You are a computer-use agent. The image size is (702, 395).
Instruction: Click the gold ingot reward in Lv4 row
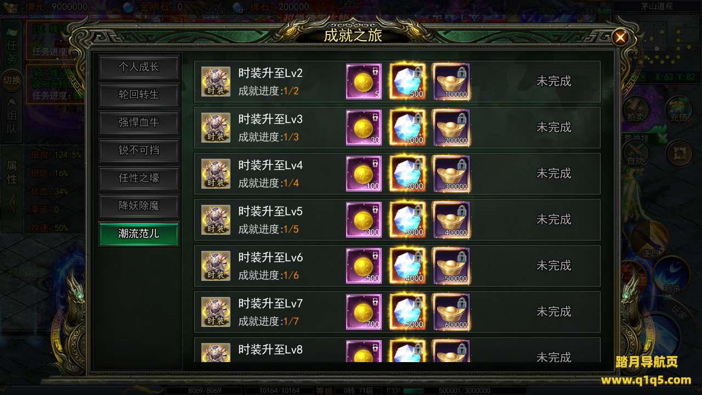451,173
